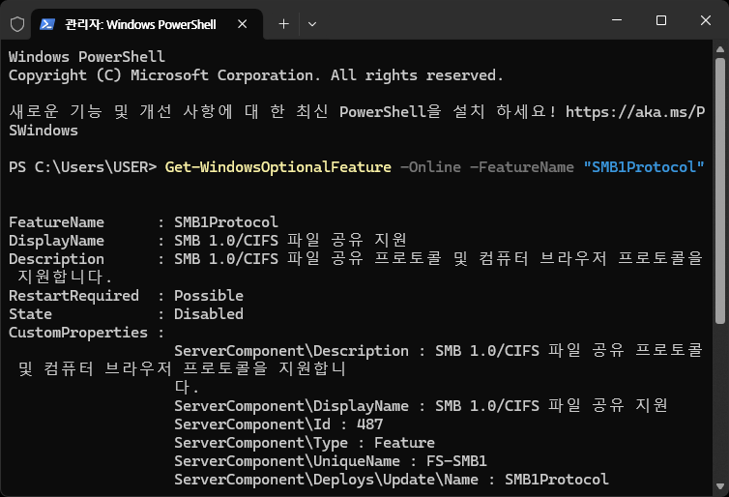
Task: Open a new tab with plus button
Action: click(283, 24)
